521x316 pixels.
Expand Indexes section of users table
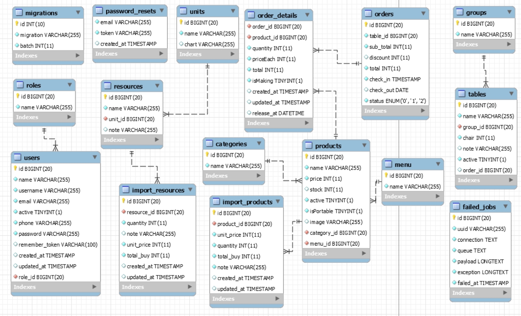pos(94,287)
